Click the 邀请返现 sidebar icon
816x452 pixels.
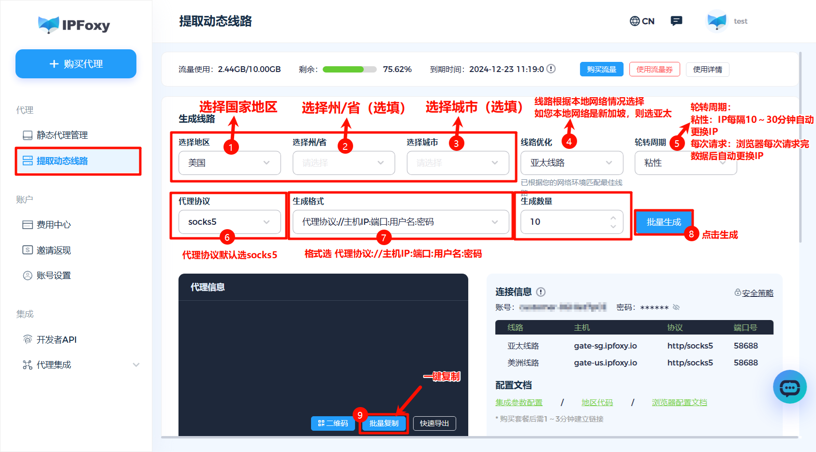pos(28,250)
